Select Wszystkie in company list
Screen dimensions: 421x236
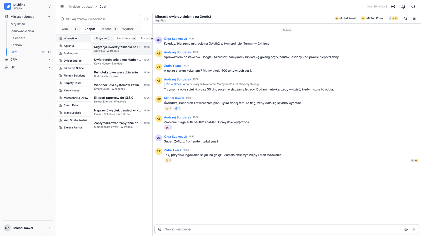tap(73, 39)
